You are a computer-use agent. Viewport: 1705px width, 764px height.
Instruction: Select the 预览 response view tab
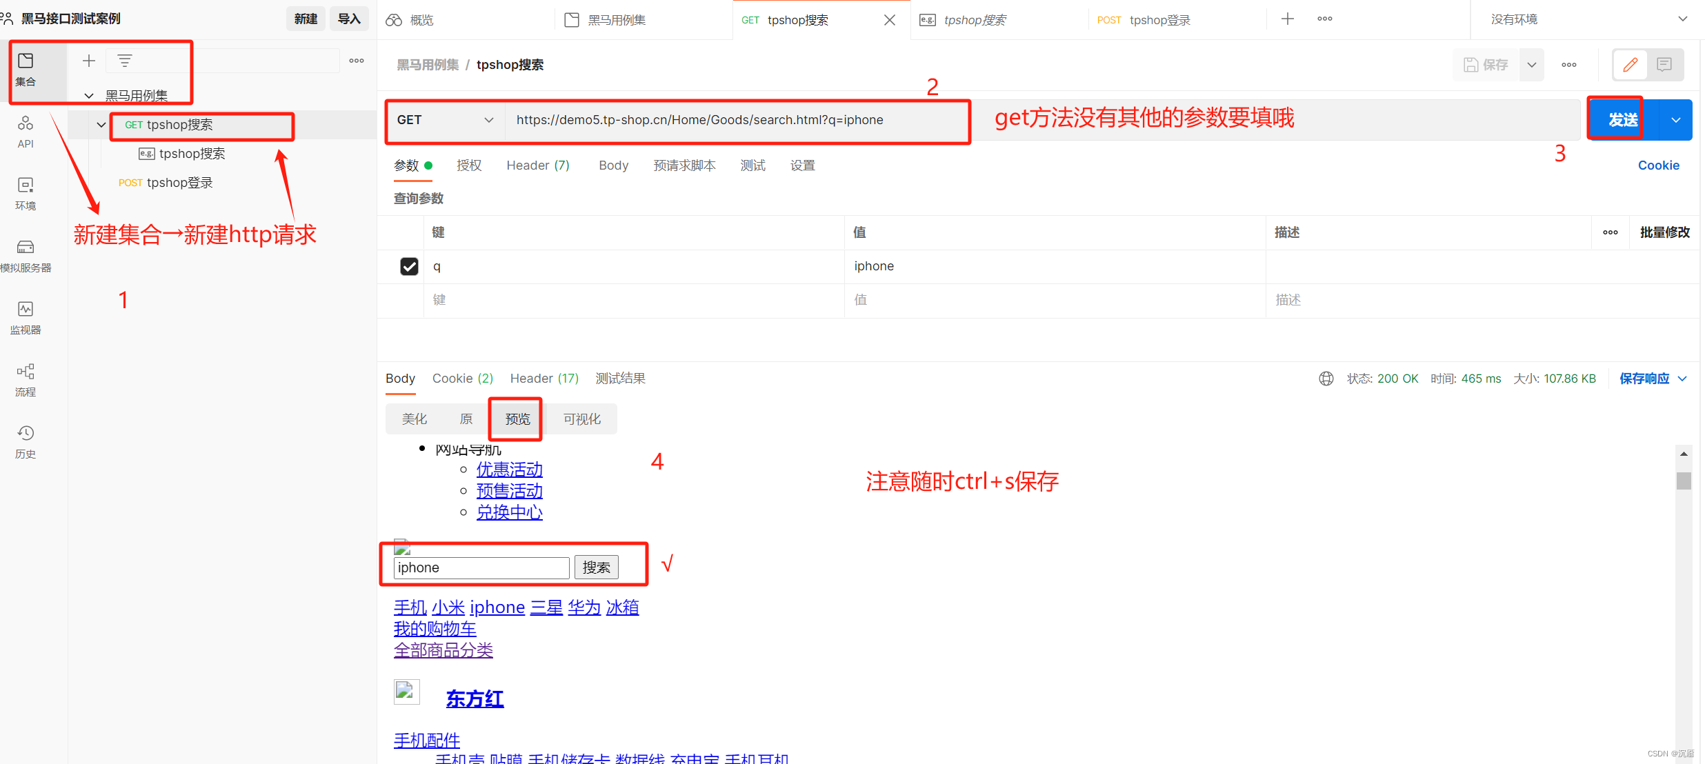pos(517,419)
